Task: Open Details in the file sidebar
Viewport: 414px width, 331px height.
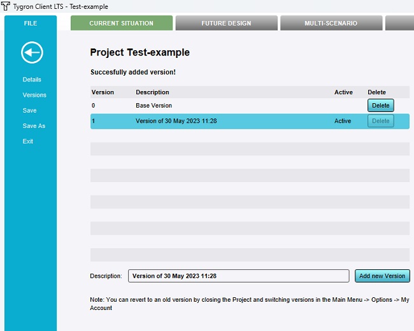Action: 32,80
